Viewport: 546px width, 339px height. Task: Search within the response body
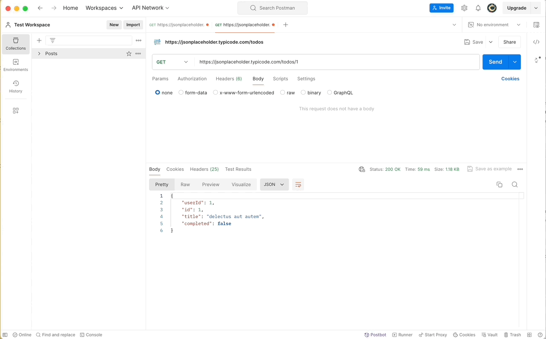pyautogui.click(x=514, y=184)
